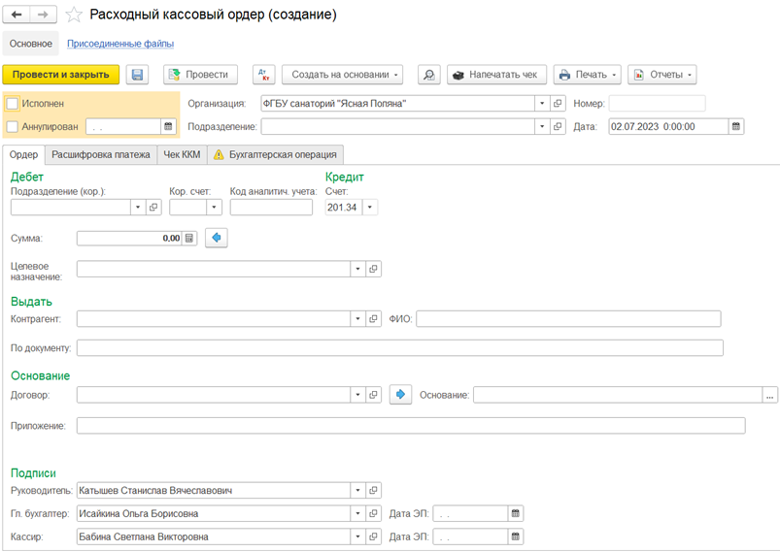Open the Бухгалтерская операция tab

(x=275, y=154)
